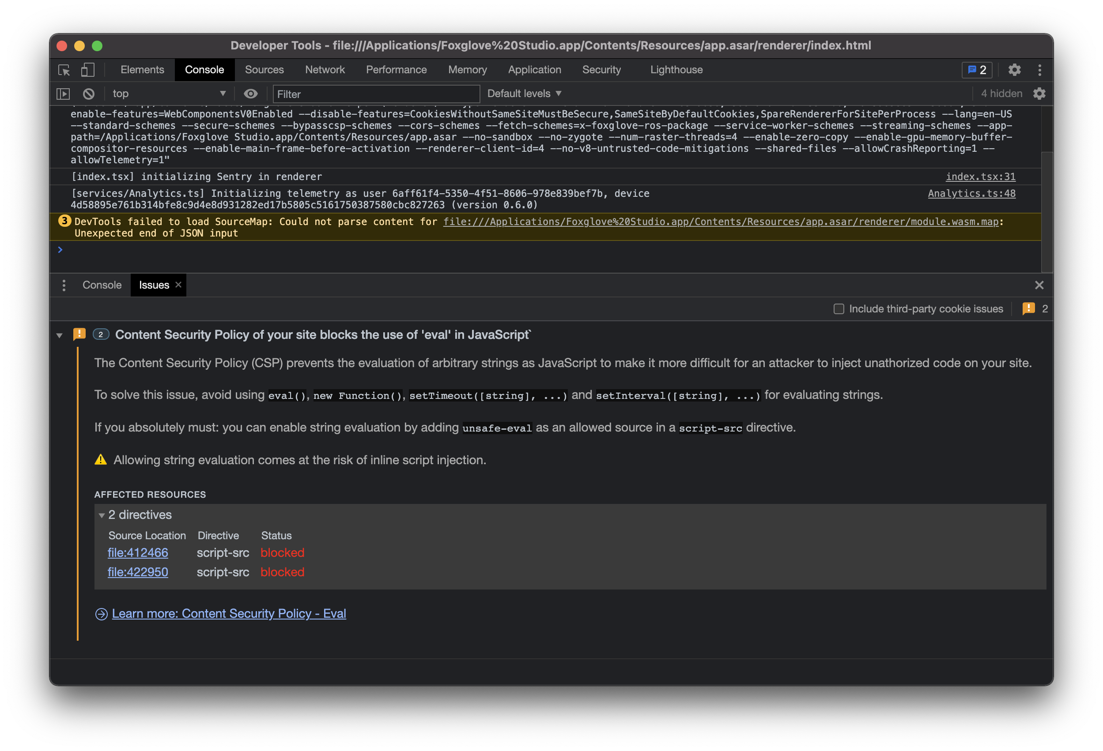Image resolution: width=1103 pixels, height=751 pixels.
Task: Select the inspect element cursor icon
Action: pyautogui.click(x=64, y=70)
